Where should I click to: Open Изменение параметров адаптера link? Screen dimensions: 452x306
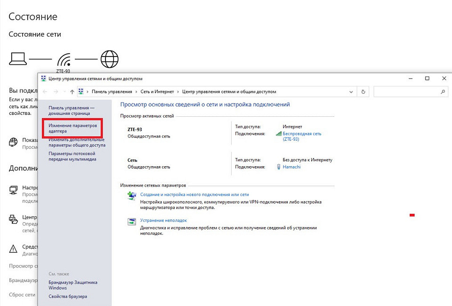pyautogui.click(x=72, y=129)
